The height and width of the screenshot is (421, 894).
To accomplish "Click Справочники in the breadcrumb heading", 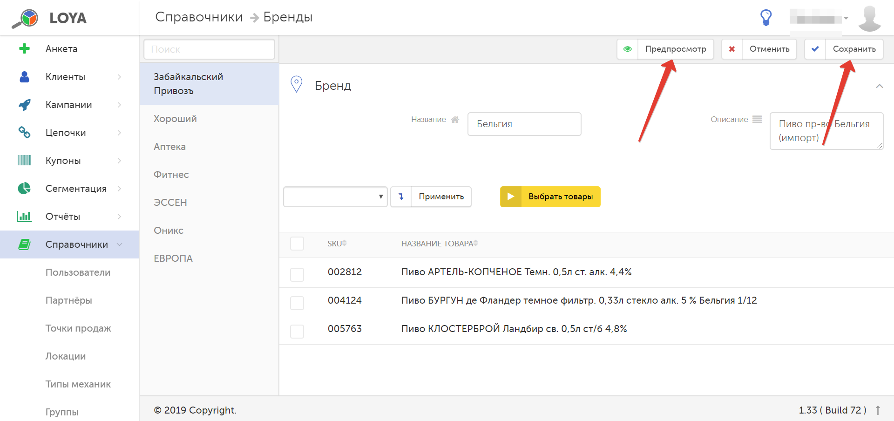I will pos(199,17).
